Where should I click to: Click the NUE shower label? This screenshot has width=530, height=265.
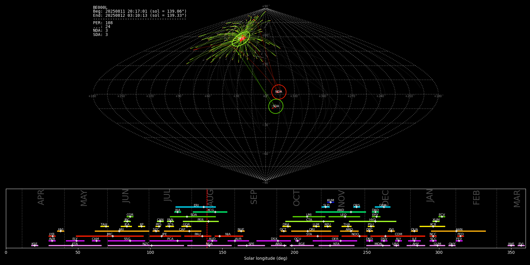pos(241,230)
